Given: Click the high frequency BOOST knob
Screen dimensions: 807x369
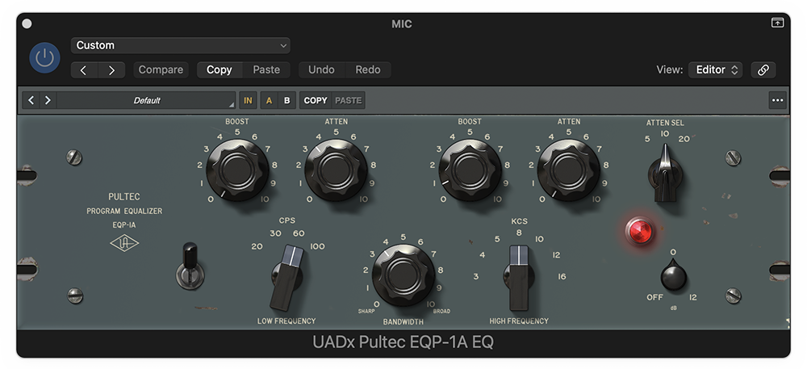Looking at the screenshot, I should pyautogui.click(x=470, y=170).
